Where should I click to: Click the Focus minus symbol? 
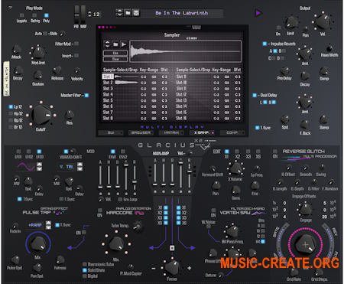click(154, 268)
